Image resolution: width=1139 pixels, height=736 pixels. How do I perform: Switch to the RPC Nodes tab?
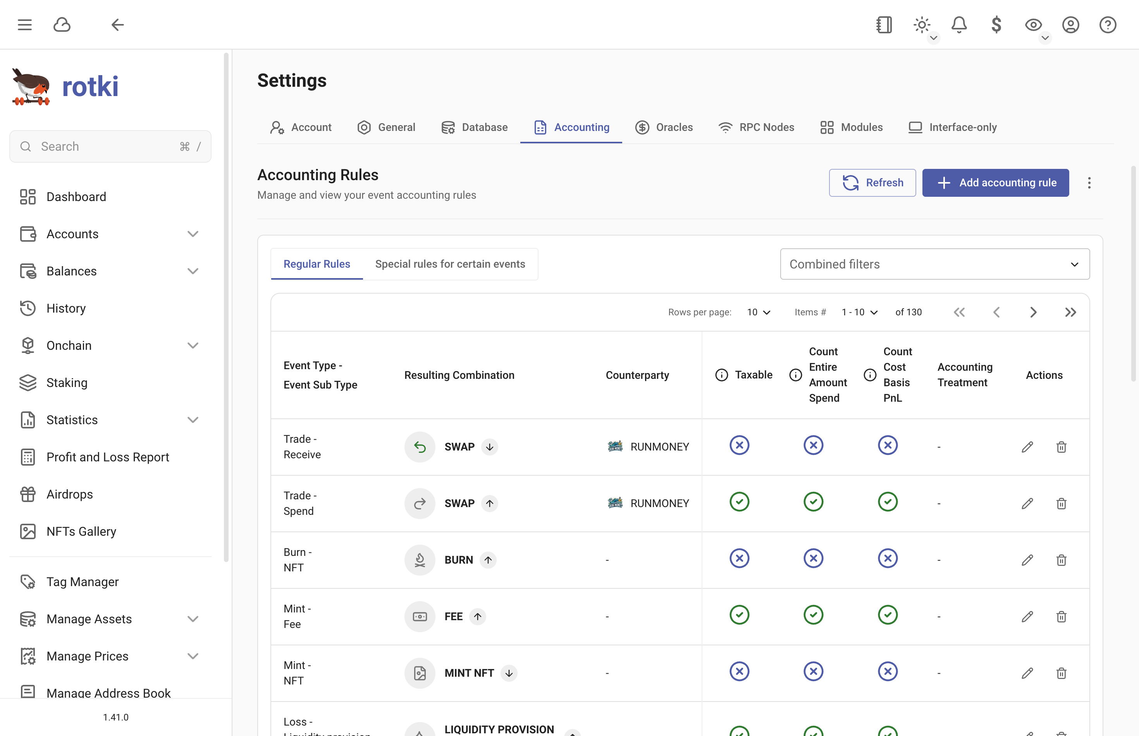(x=756, y=127)
